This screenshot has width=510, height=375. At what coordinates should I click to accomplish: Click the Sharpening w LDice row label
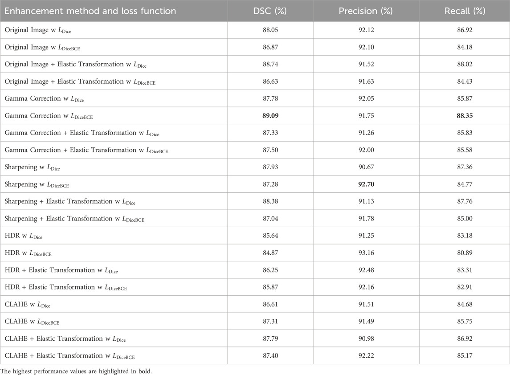[32, 167]
